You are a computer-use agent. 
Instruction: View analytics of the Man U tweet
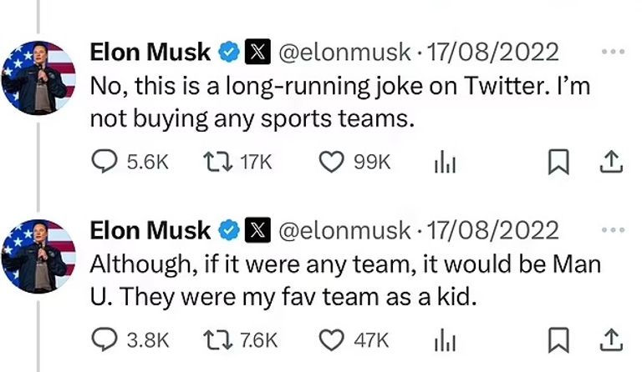[x=444, y=340]
